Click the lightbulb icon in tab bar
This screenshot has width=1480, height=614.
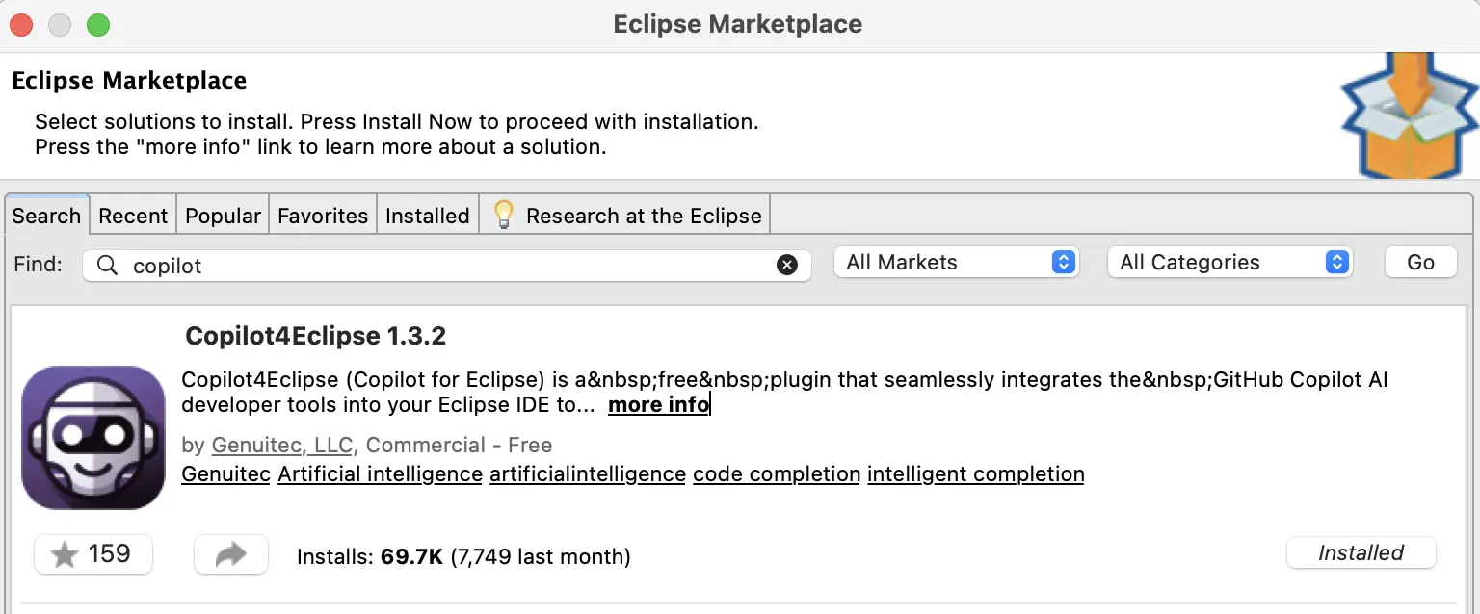(503, 216)
